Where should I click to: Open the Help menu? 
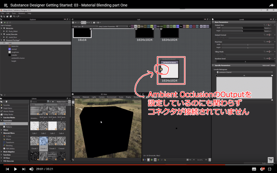29,14
